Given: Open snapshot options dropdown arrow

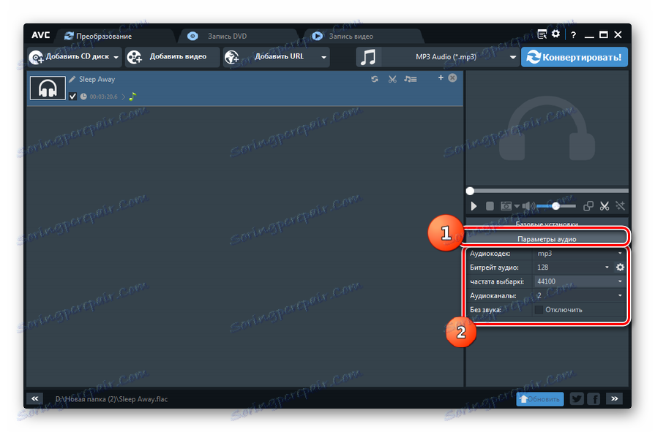Looking at the screenshot, I should coord(517,206).
